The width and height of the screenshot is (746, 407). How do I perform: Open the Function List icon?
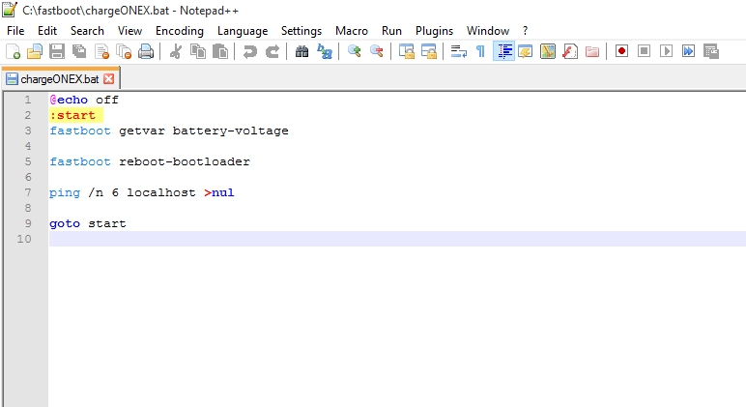pyautogui.click(x=570, y=51)
